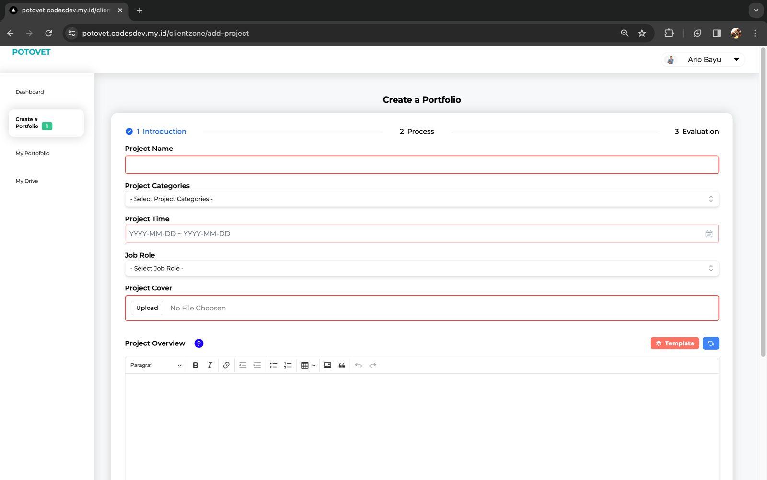Focus the Project Name input field
The width and height of the screenshot is (767, 480).
pyautogui.click(x=421, y=165)
